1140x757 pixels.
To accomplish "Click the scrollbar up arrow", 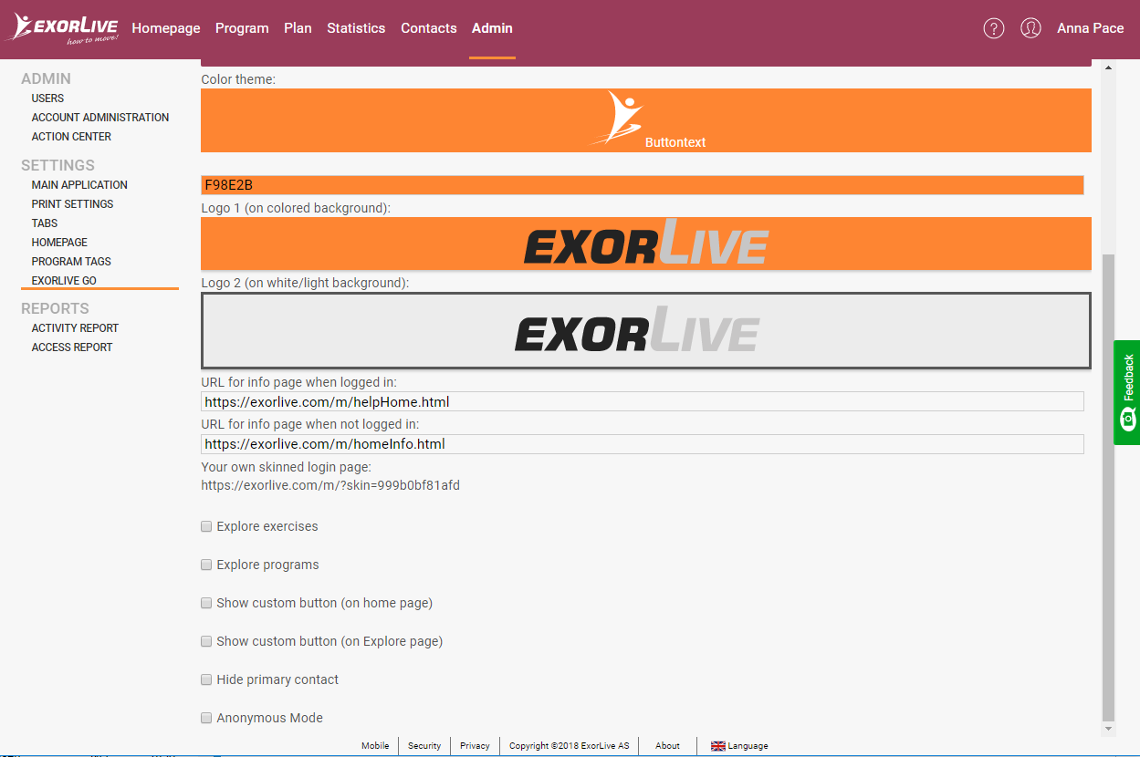I will click(1109, 68).
